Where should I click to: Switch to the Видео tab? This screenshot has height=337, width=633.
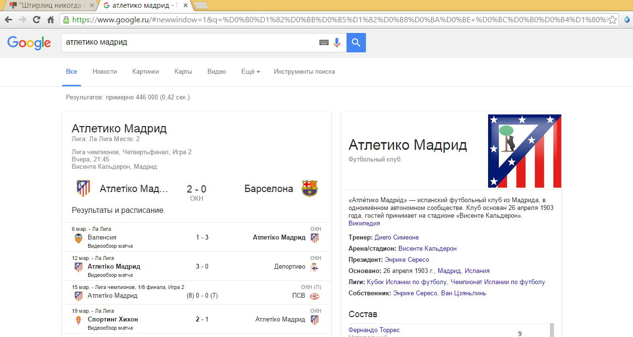coord(217,71)
